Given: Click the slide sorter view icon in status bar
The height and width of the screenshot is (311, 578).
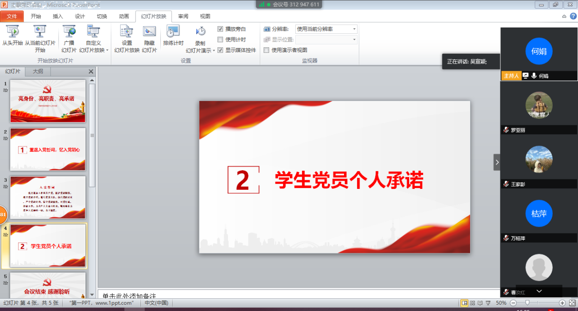Looking at the screenshot, I should 472,303.
